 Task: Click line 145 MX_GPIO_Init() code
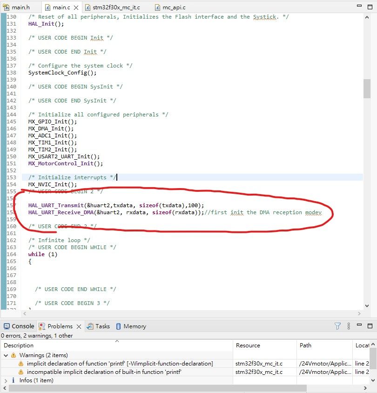point(52,122)
